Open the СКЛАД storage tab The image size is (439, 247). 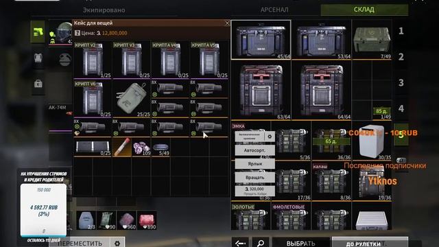click(364, 10)
